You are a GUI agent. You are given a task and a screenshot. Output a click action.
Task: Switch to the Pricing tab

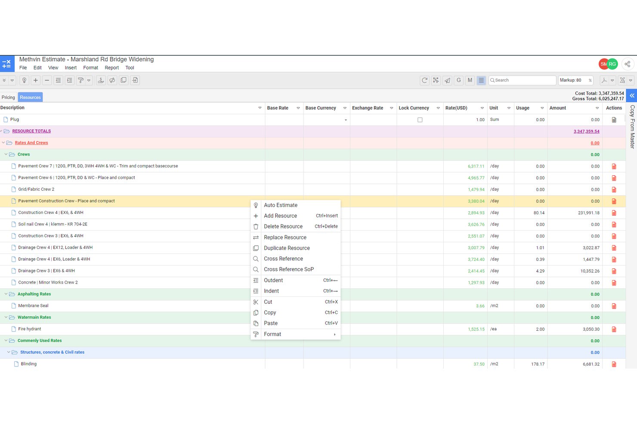8,98
